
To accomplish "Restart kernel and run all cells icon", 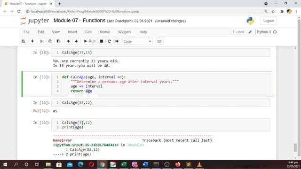I will point(117,41).
